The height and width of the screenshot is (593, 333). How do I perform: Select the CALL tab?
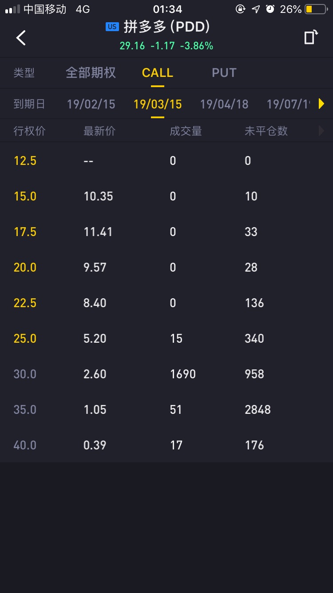click(x=158, y=73)
